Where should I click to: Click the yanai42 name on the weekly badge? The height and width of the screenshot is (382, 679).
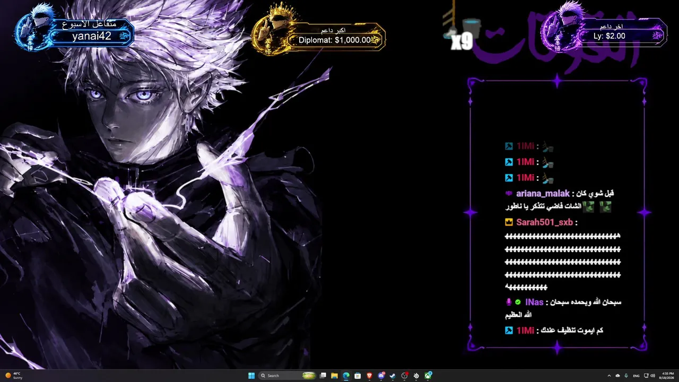[x=91, y=36]
